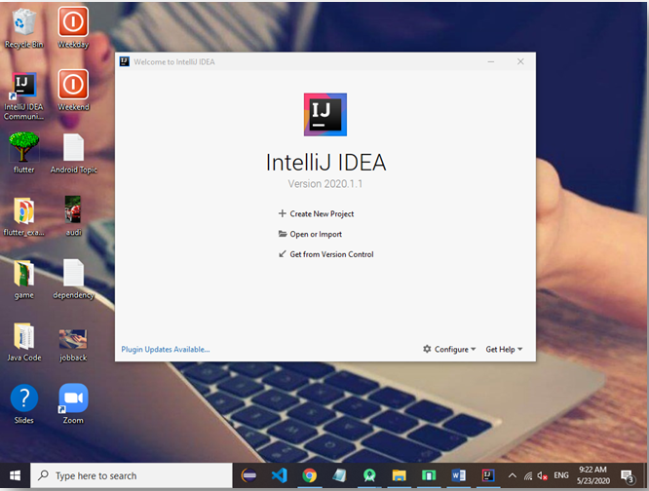The height and width of the screenshot is (491, 649).
Task: Expand the Configure dropdown
Action: click(449, 350)
